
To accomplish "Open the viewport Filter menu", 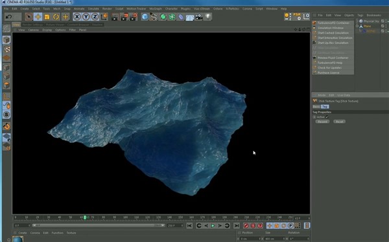I will [72, 30].
